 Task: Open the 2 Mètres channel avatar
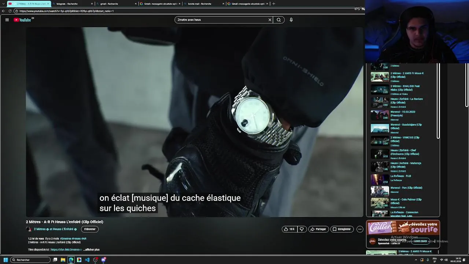coord(29,229)
